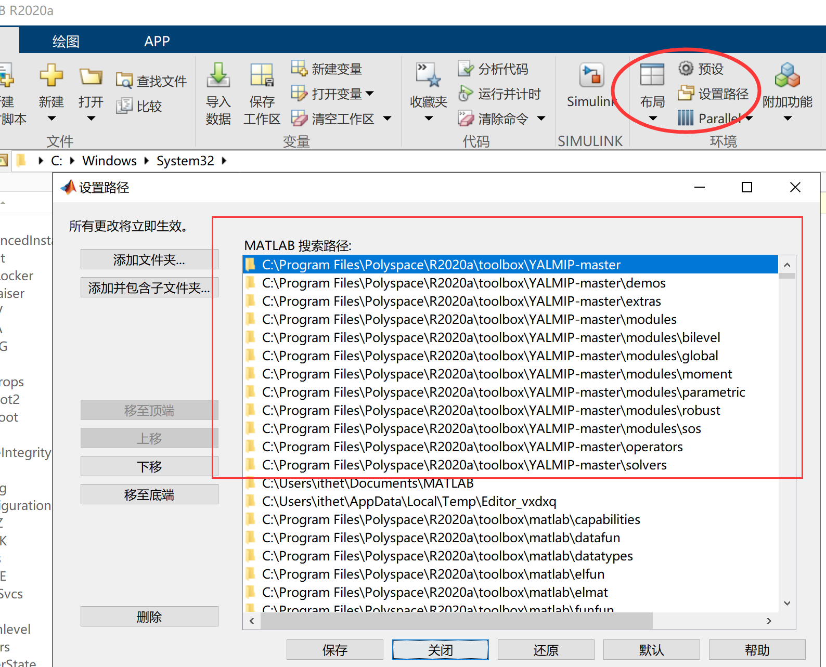Click the horizontal scrollbar thumb in path list
This screenshot has height=667, width=826.
coord(457,621)
